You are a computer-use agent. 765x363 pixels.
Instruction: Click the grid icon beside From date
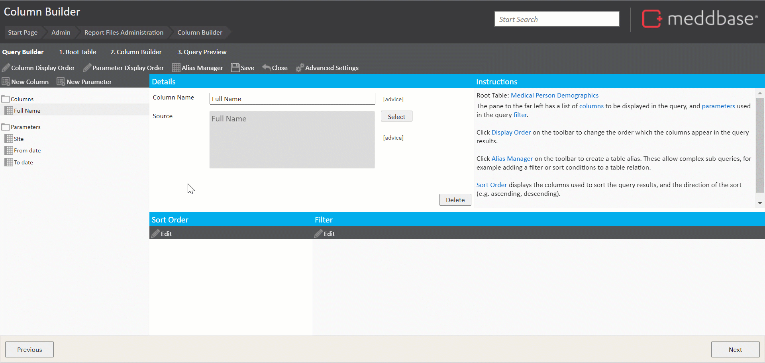9,150
